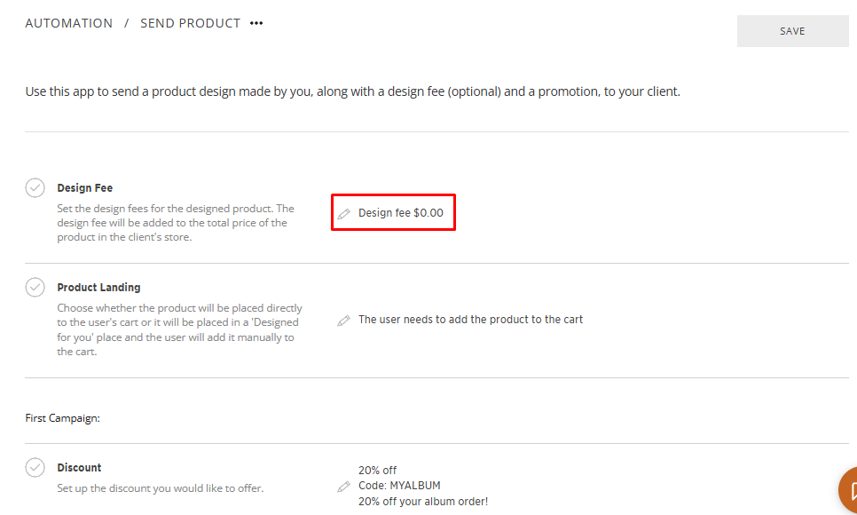Click the Product Landing checkmark circle
Viewport: 857px width, 515px height.
click(35, 288)
